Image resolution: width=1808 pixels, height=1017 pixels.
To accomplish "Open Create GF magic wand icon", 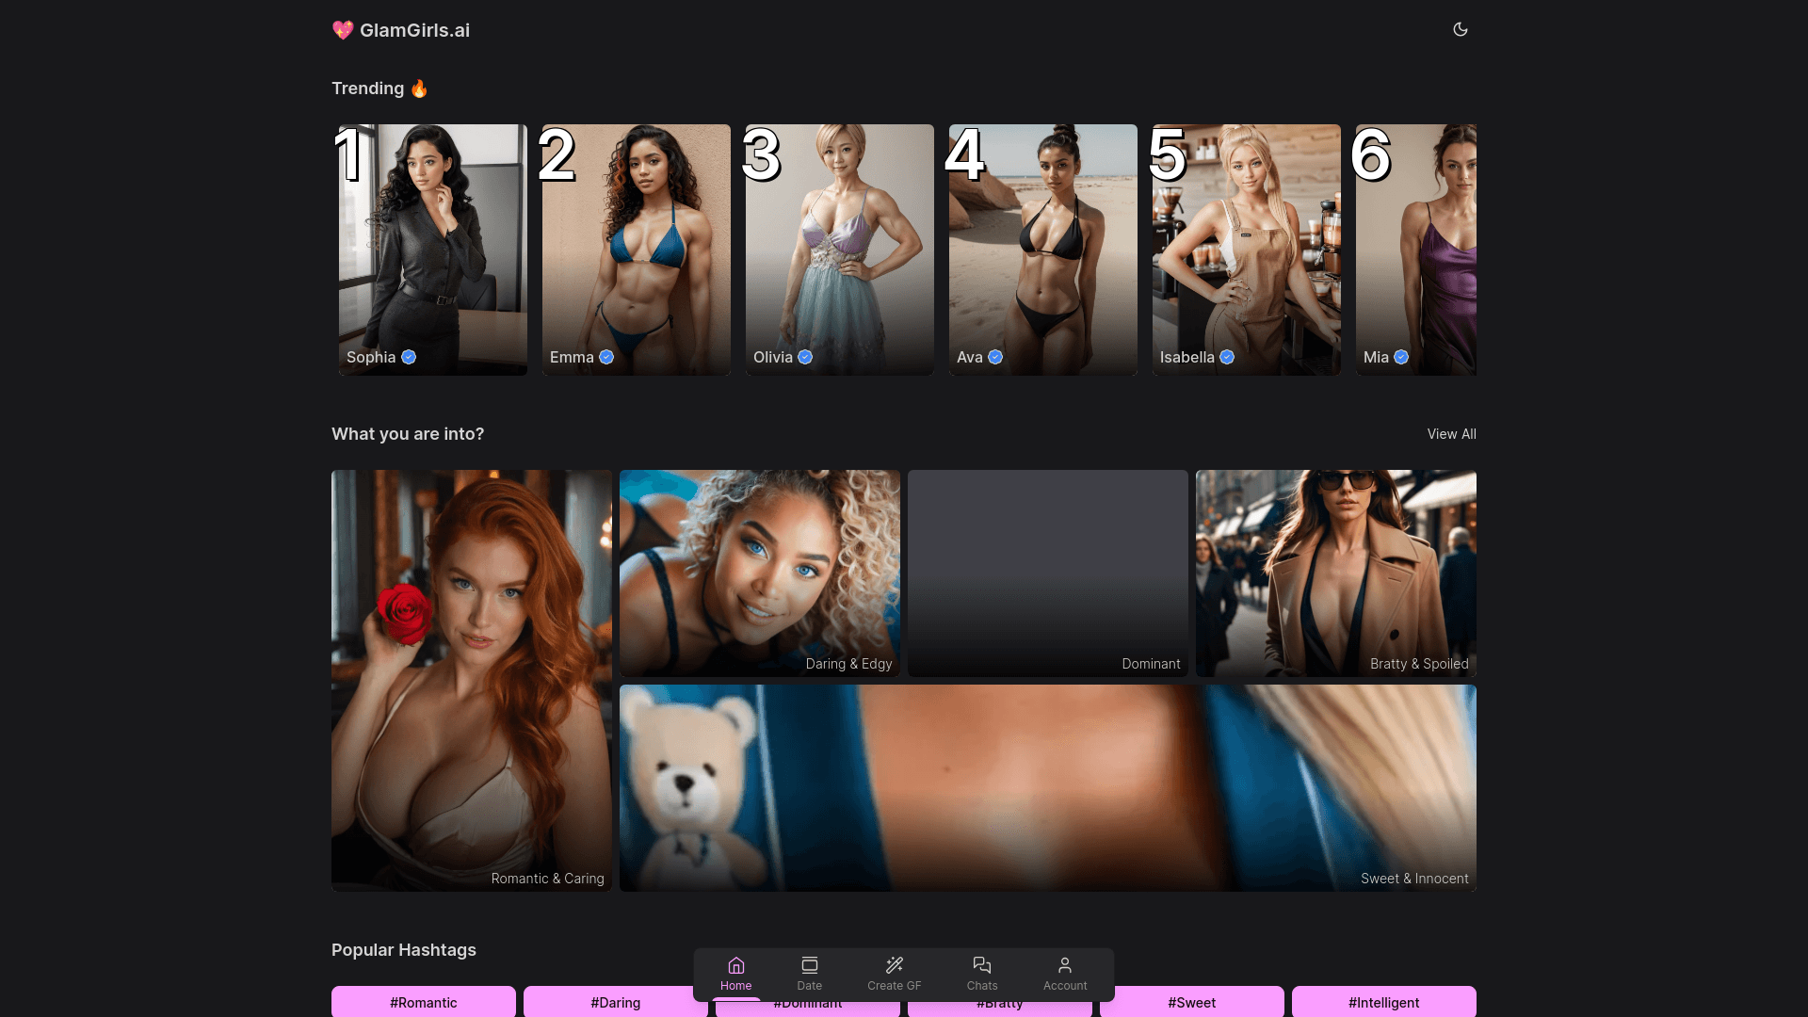I will [x=894, y=965].
